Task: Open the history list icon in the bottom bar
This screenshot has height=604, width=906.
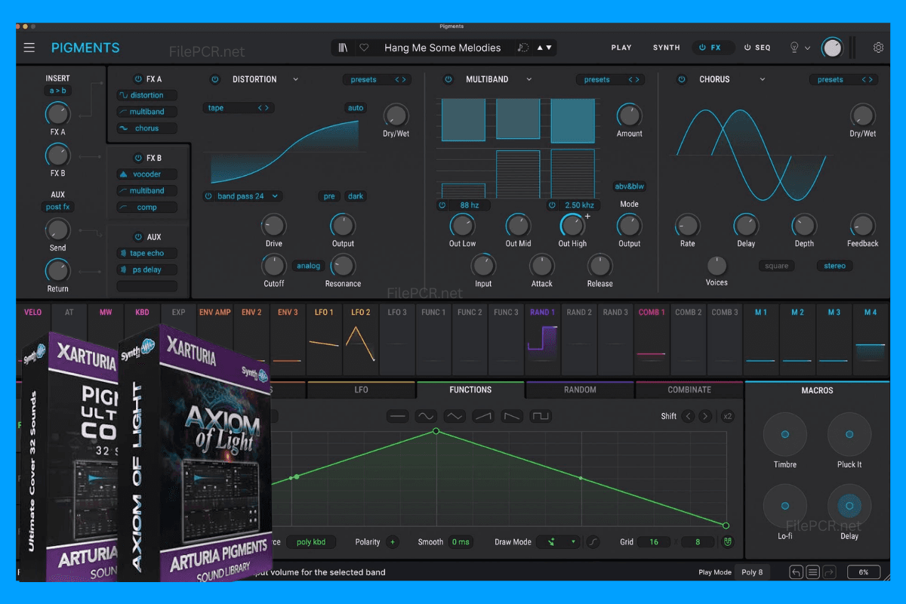Action: [x=813, y=572]
